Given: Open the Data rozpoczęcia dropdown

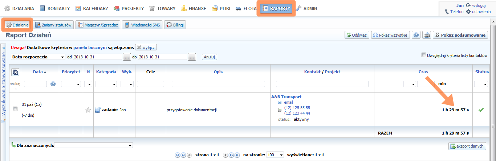Looking at the screenshot, I should (38, 57).
